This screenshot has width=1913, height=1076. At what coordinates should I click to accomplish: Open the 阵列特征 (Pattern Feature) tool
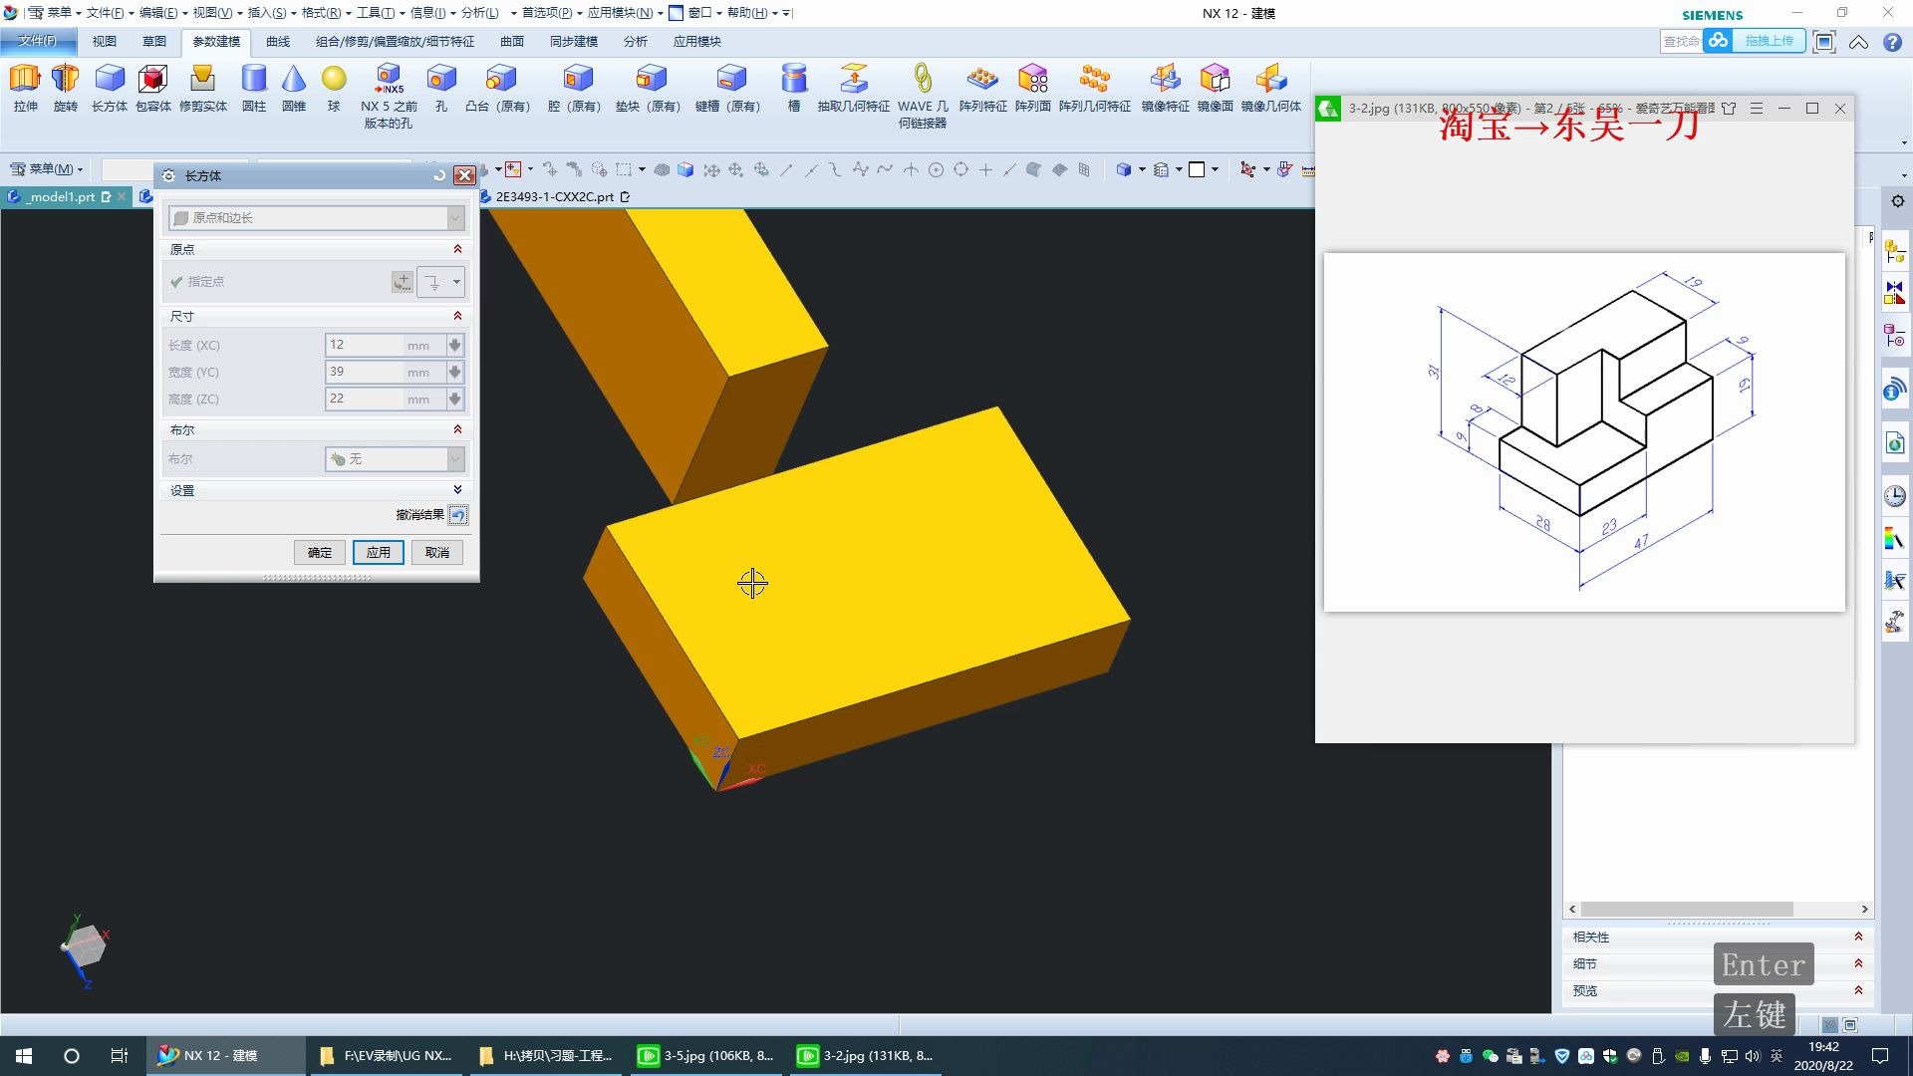[x=982, y=80]
